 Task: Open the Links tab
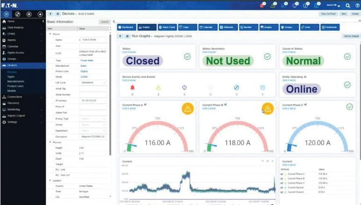pyautogui.click(x=310, y=27)
